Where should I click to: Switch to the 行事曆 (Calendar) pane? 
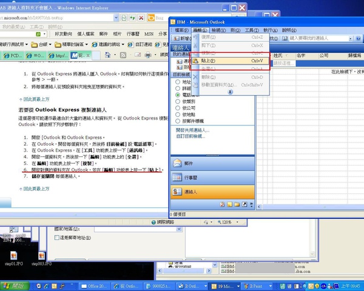212,178
